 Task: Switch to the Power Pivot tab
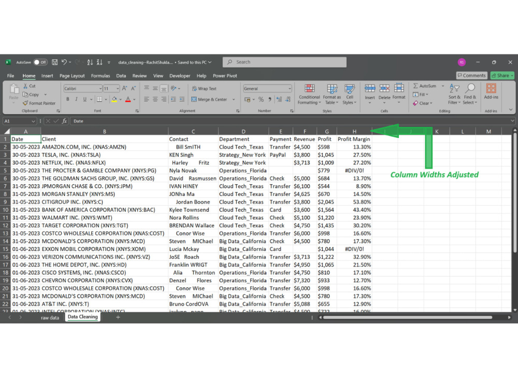225,76
